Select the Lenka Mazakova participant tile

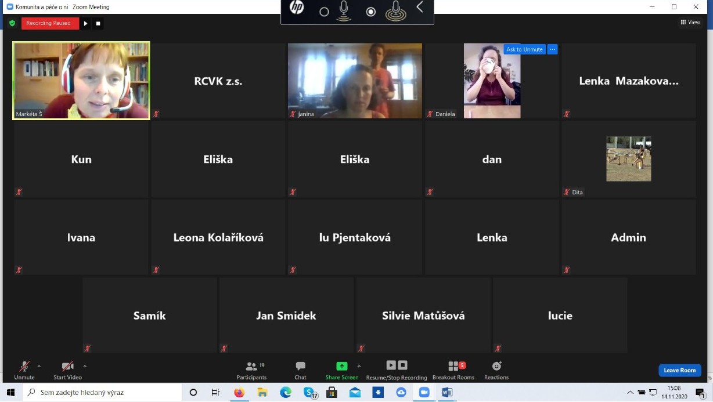628,81
